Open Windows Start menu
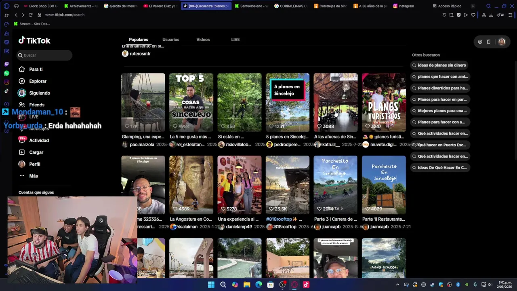Viewport: 517px width, 291px height. 211,285
